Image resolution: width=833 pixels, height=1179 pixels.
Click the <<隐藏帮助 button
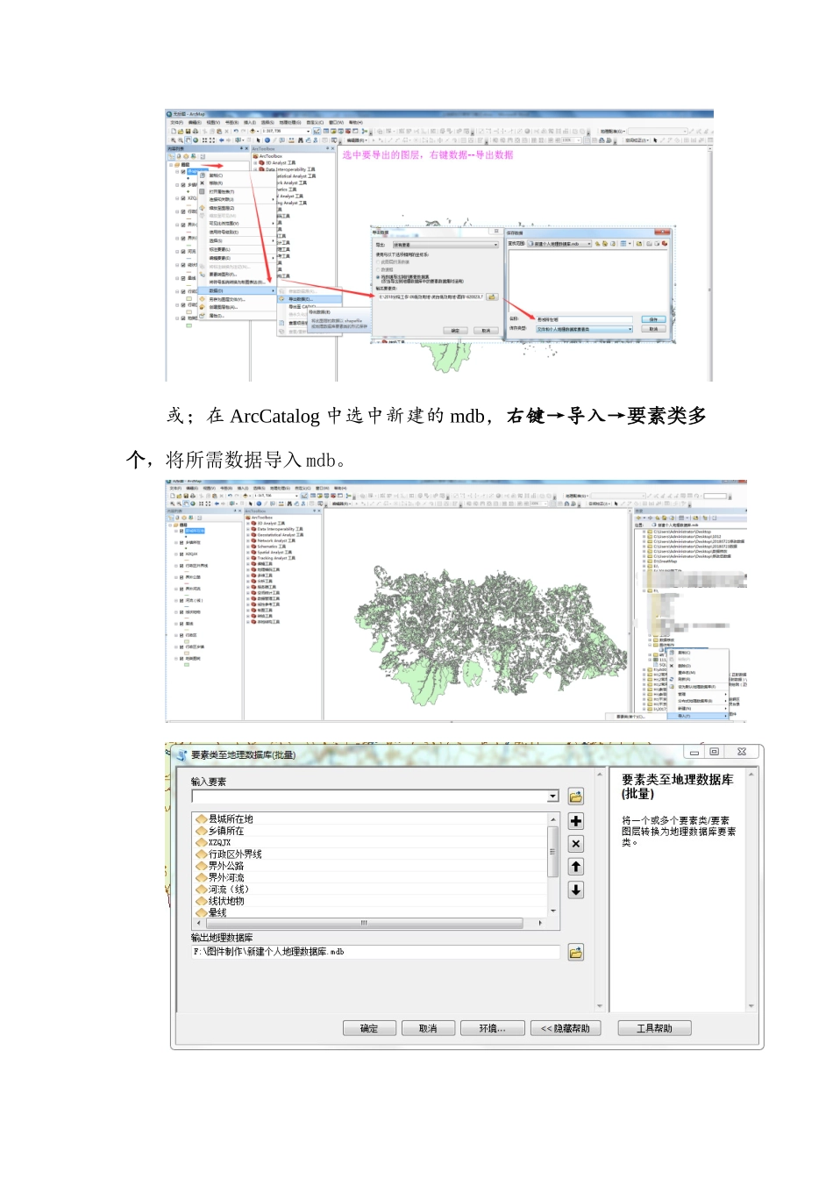pos(566,1028)
